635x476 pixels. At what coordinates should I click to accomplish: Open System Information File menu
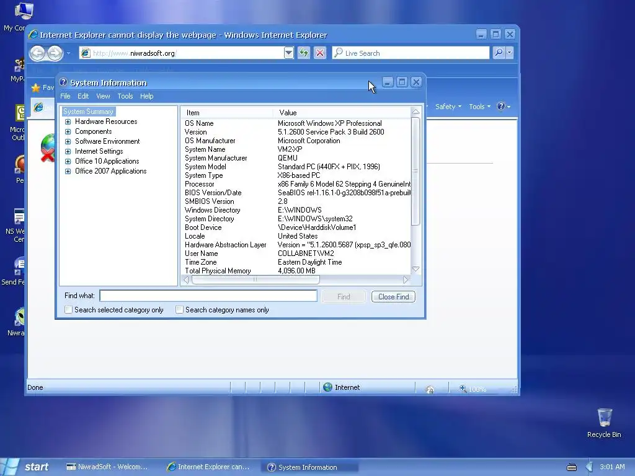coord(65,96)
